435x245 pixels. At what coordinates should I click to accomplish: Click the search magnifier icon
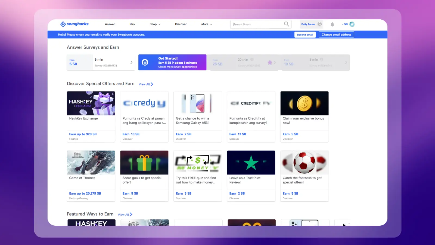(287, 24)
